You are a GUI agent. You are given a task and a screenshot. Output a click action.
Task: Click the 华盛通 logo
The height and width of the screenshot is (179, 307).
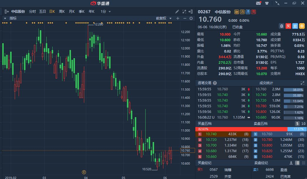[x=100, y=3]
